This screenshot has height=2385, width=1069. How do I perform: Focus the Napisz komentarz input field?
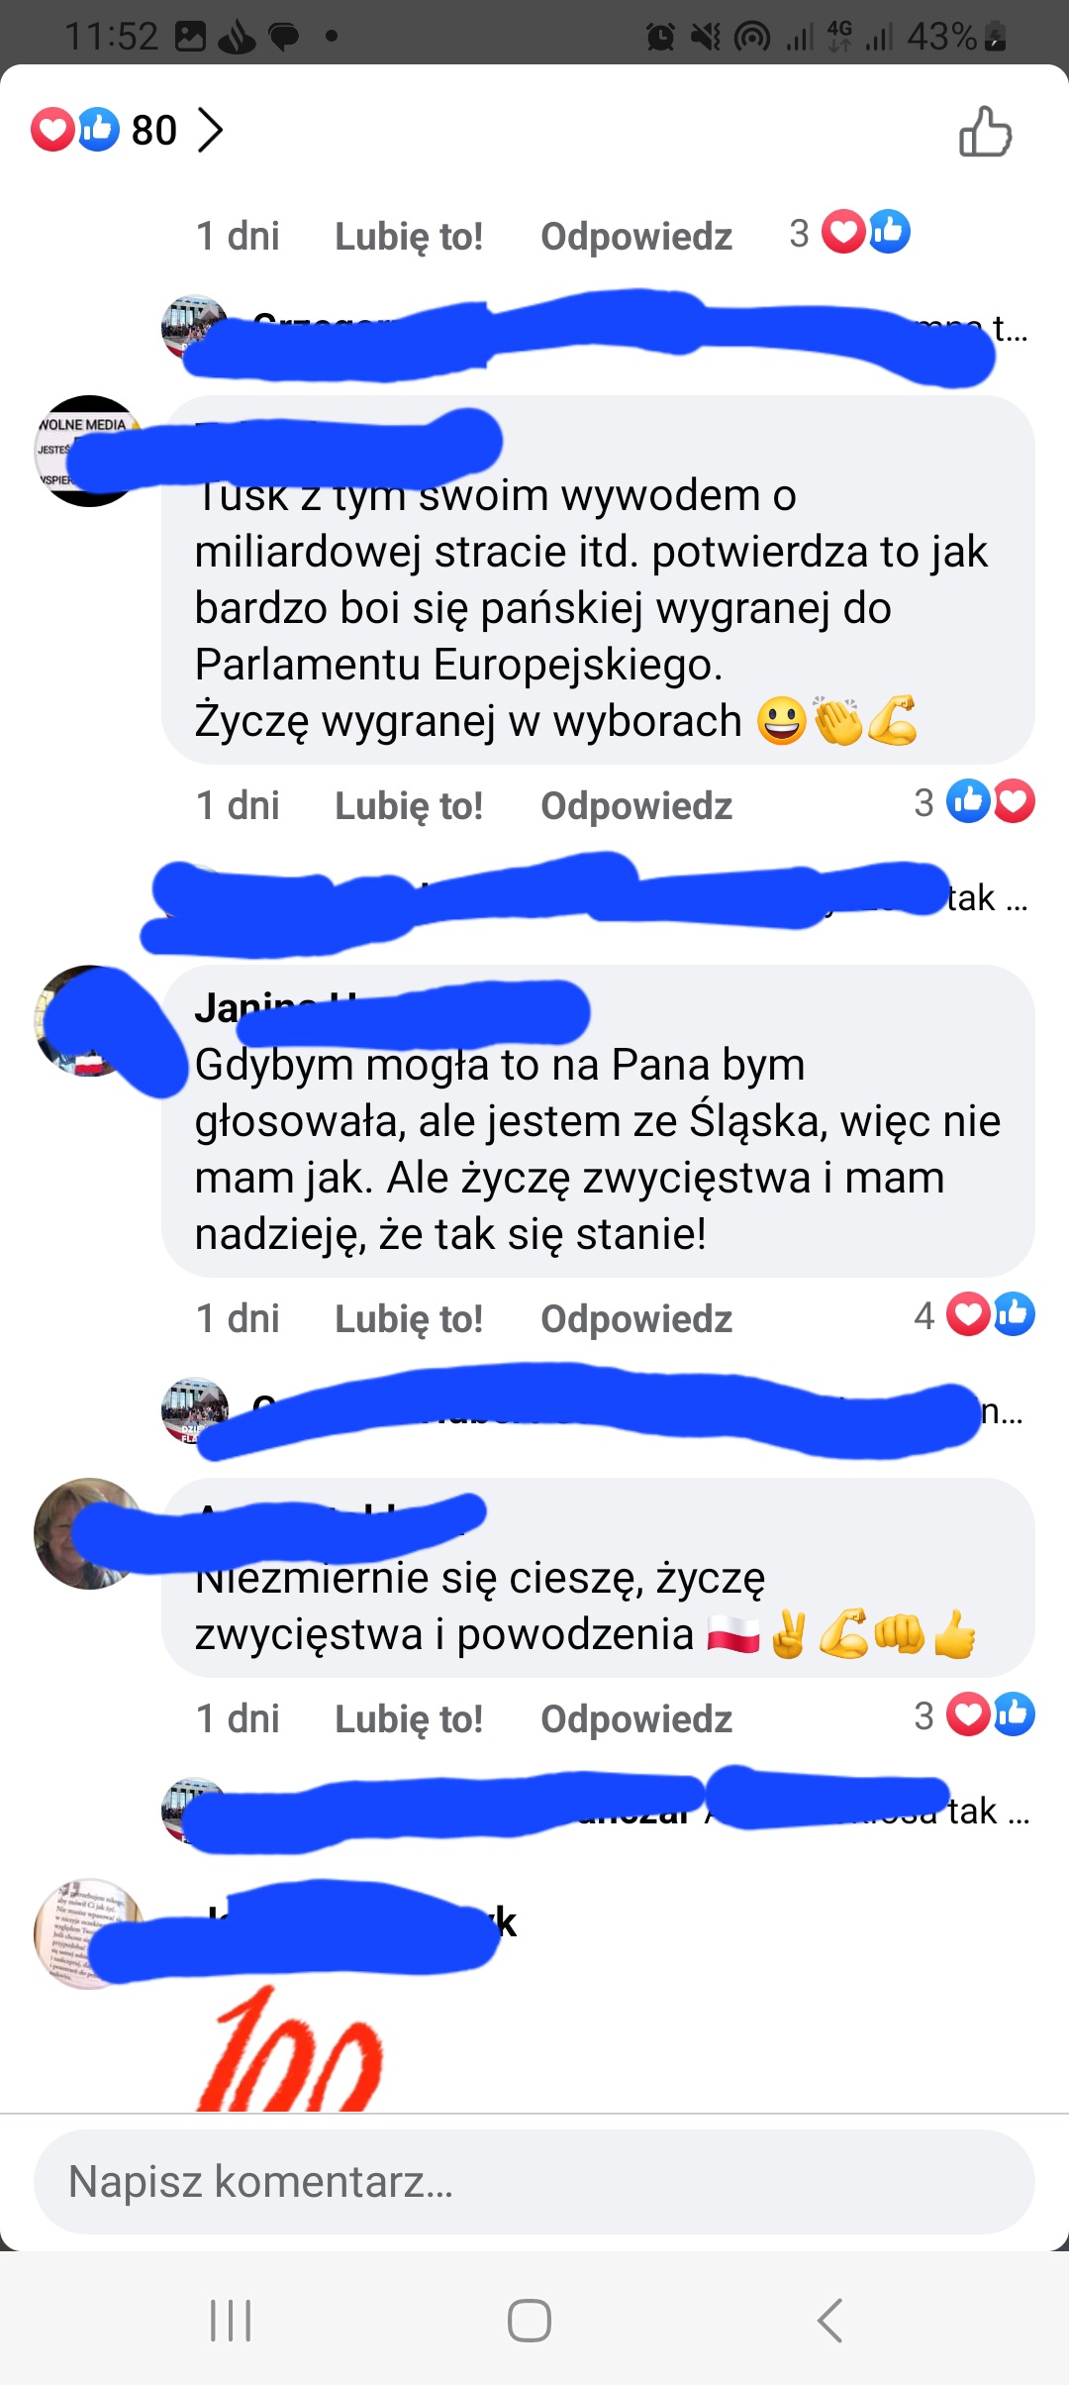click(534, 2182)
